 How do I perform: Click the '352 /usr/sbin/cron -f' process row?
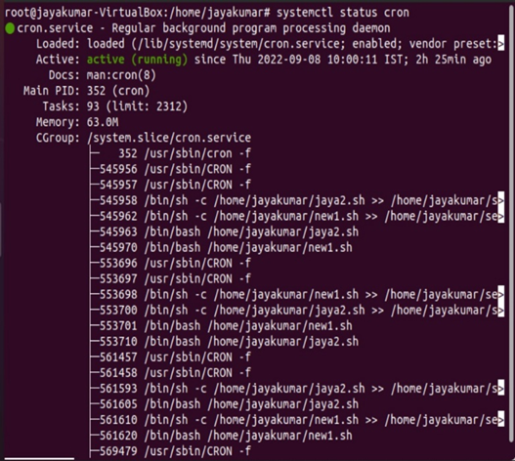tap(185, 153)
